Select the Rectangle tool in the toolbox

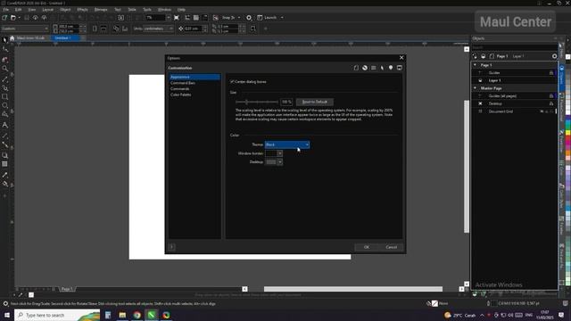[x=4, y=97]
